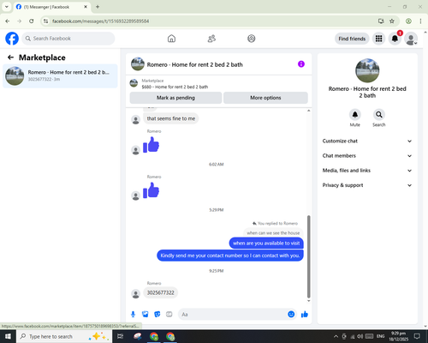Screen dimensions: 428x343
Task: Mute the conversation with the bell icon
Action: pos(355,115)
